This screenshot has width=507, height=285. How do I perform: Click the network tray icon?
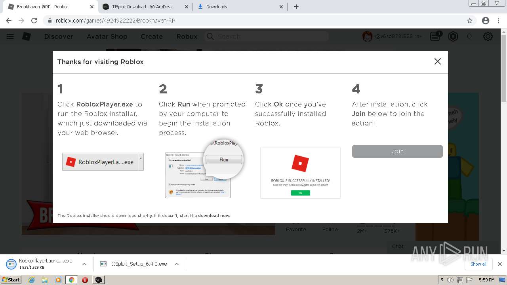point(459,280)
